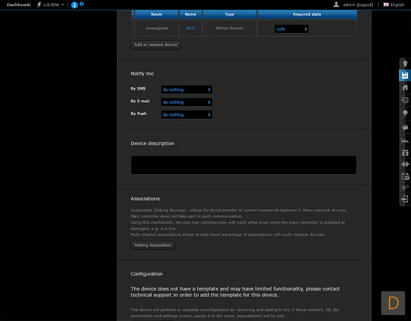Open the scenes clapperboard icon

(x=405, y=127)
